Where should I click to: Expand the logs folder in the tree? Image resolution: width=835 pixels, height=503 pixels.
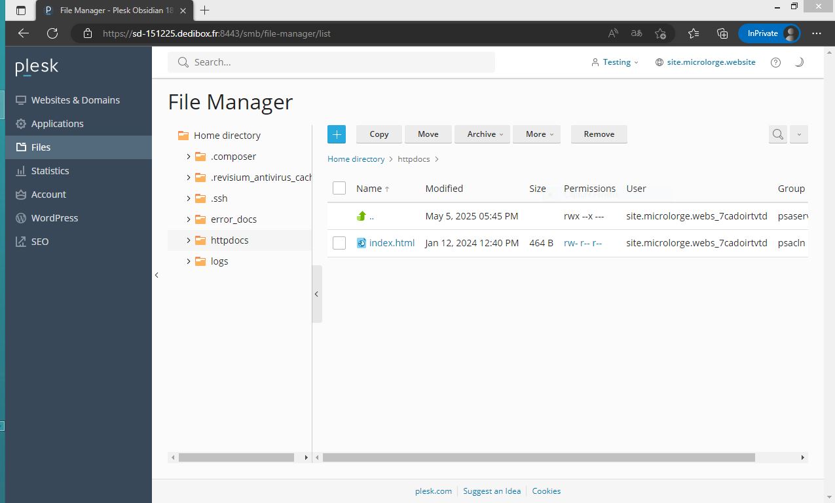188,261
